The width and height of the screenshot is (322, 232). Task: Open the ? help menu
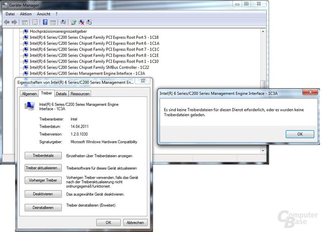56,14
